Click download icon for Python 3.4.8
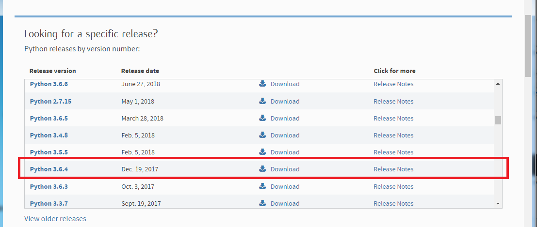 [x=262, y=135]
